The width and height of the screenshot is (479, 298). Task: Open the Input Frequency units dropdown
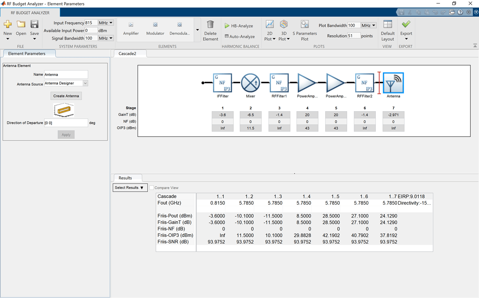[x=106, y=23]
